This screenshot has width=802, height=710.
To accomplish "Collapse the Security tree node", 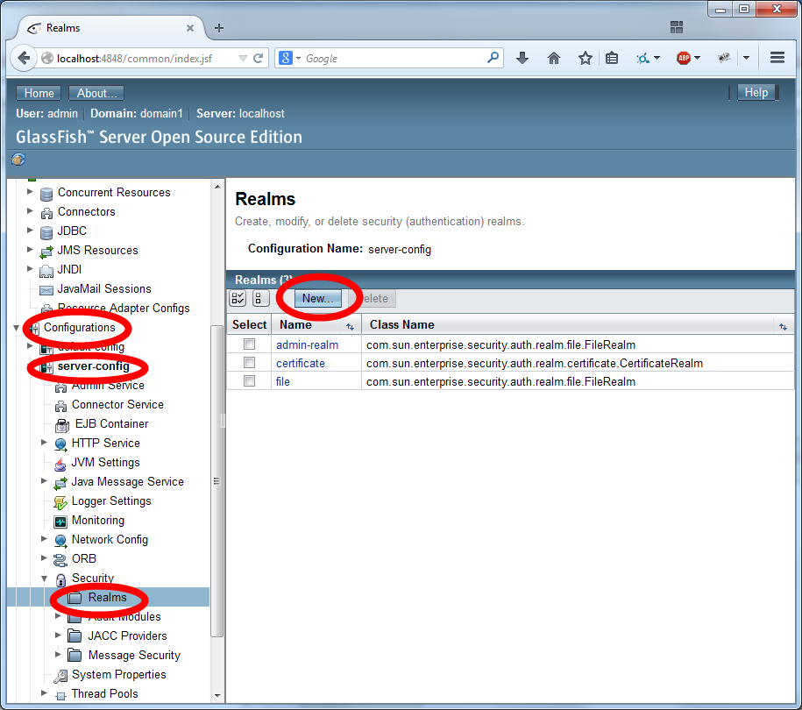I will tap(45, 578).
